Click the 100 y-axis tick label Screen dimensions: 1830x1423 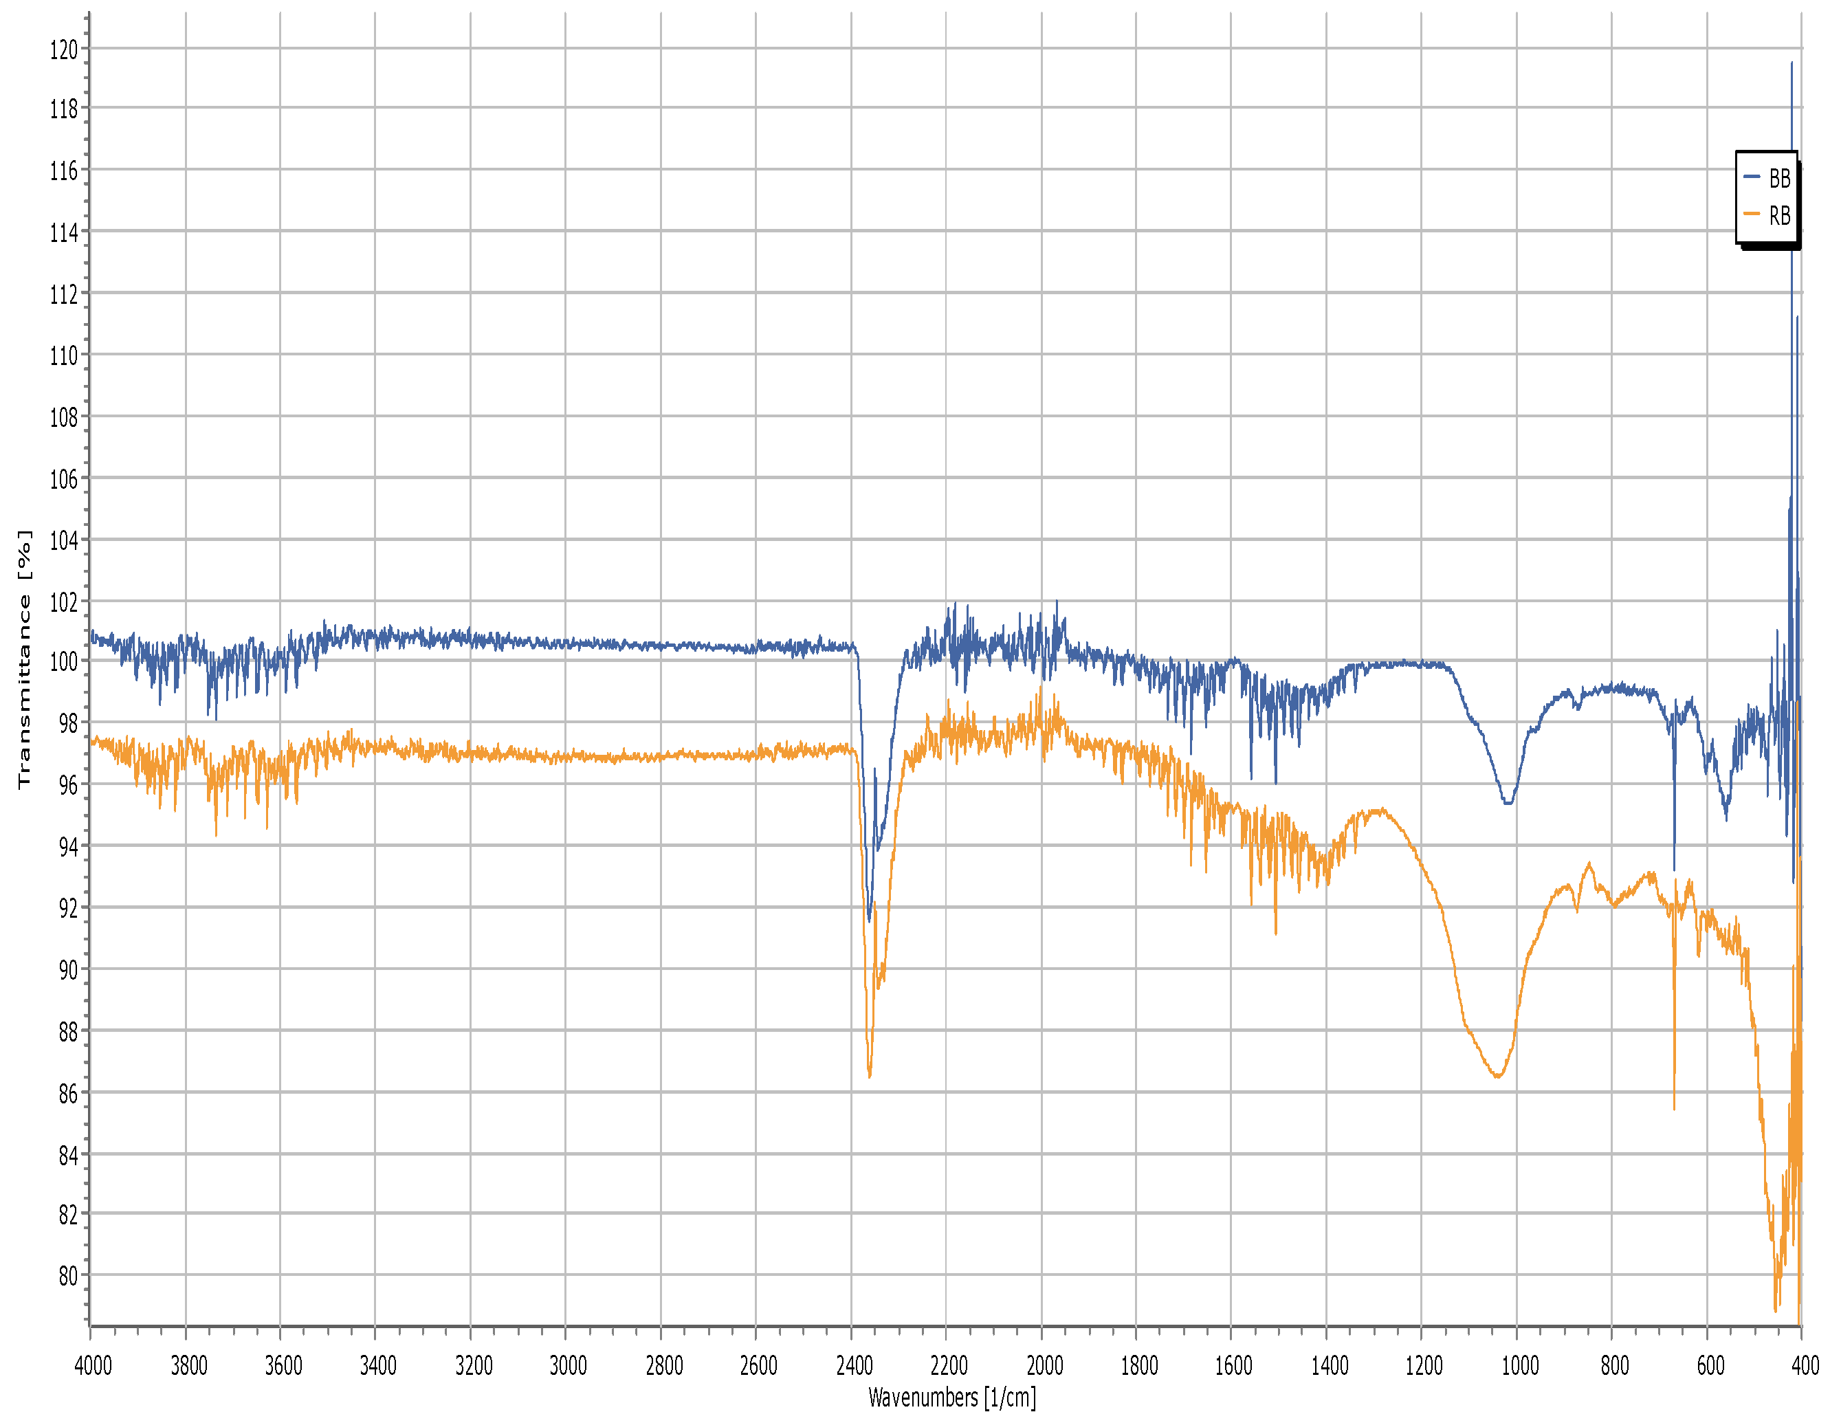(64, 662)
